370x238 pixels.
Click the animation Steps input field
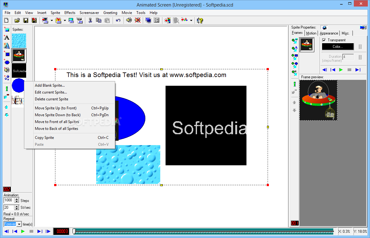click(9, 200)
